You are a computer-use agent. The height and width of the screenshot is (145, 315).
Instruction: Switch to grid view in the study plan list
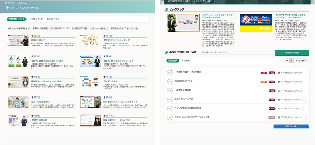click(287, 61)
